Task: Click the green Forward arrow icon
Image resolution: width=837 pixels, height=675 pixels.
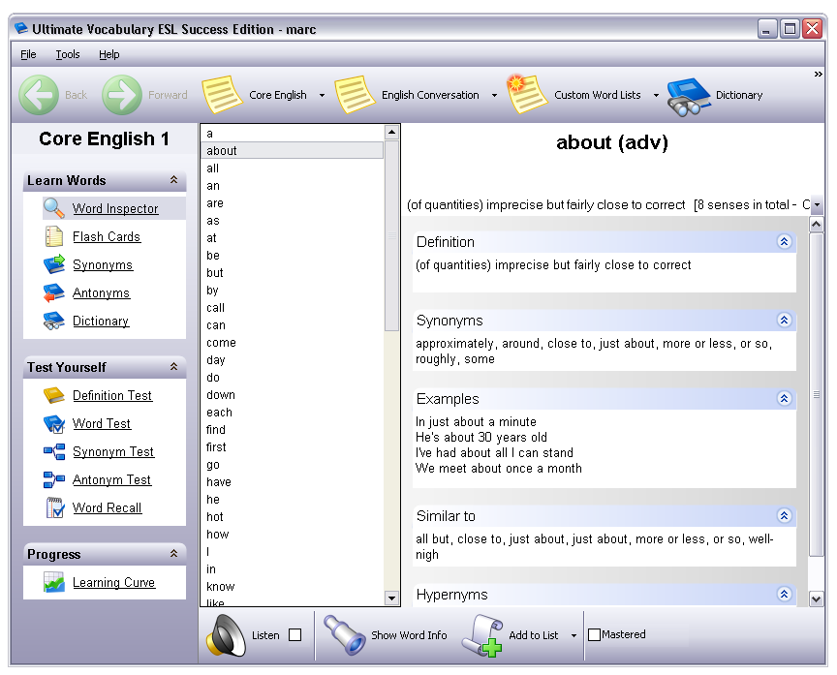Action: 122,95
